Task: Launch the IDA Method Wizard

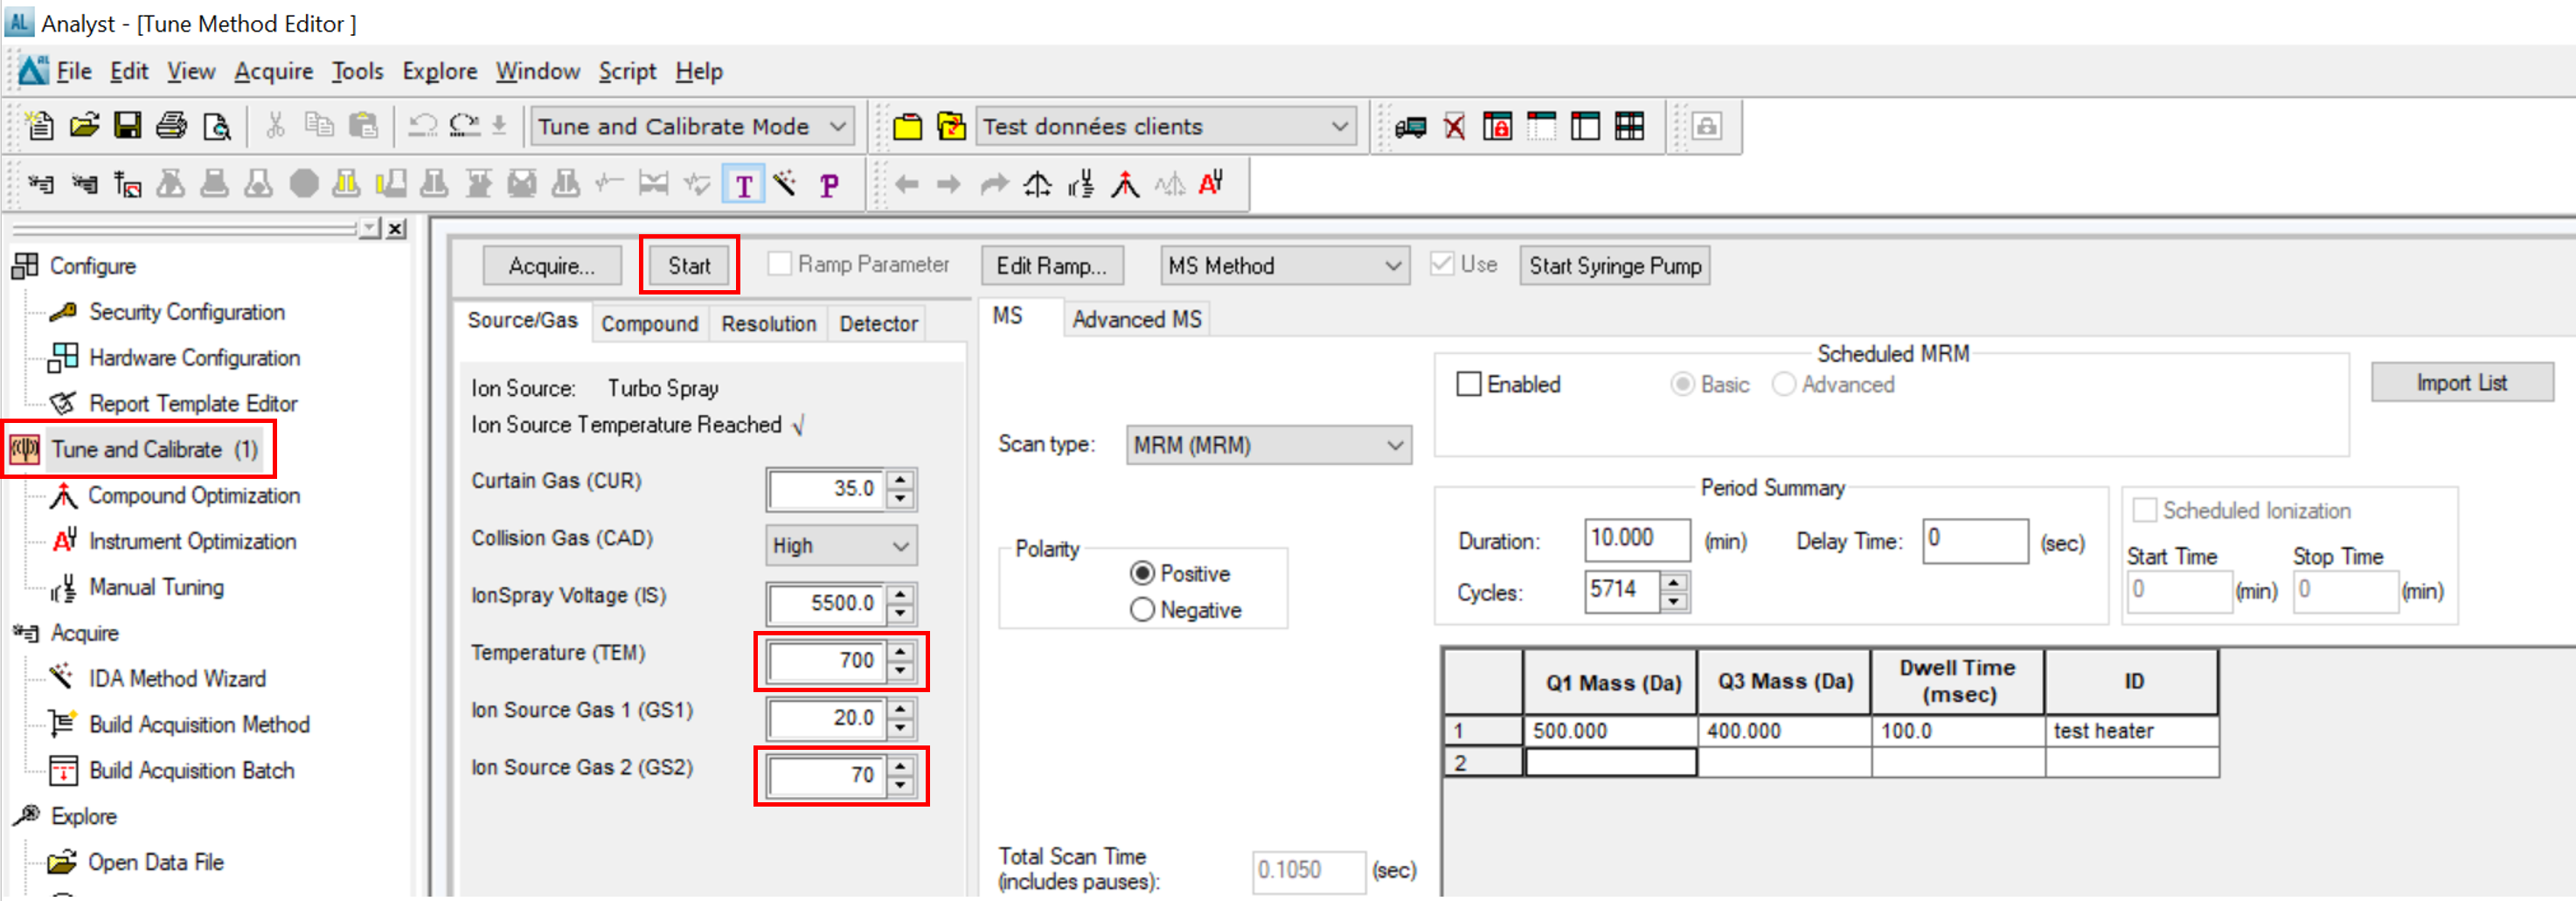Action: pos(177,679)
